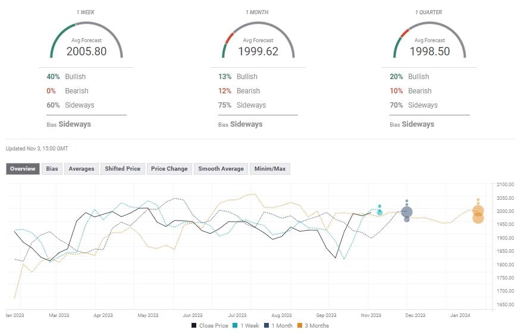Image resolution: width=524 pixels, height=336 pixels.
Task: Show the Shifted Price view
Action: click(123, 169)
